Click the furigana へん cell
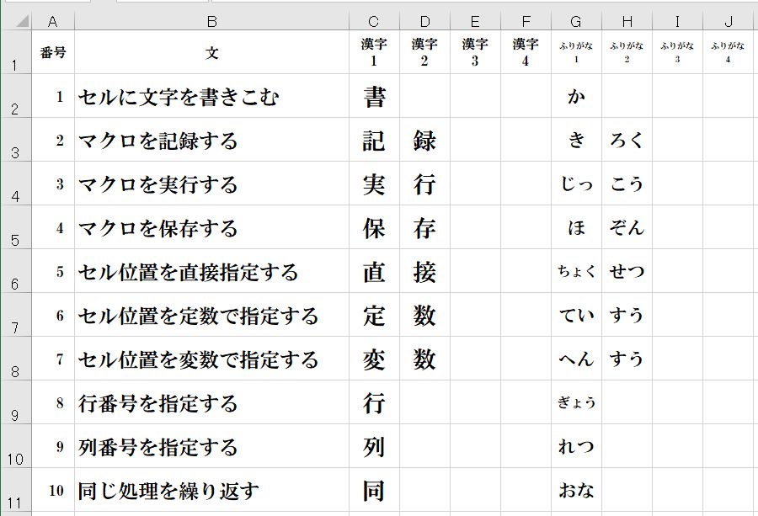 pos(576,359)
